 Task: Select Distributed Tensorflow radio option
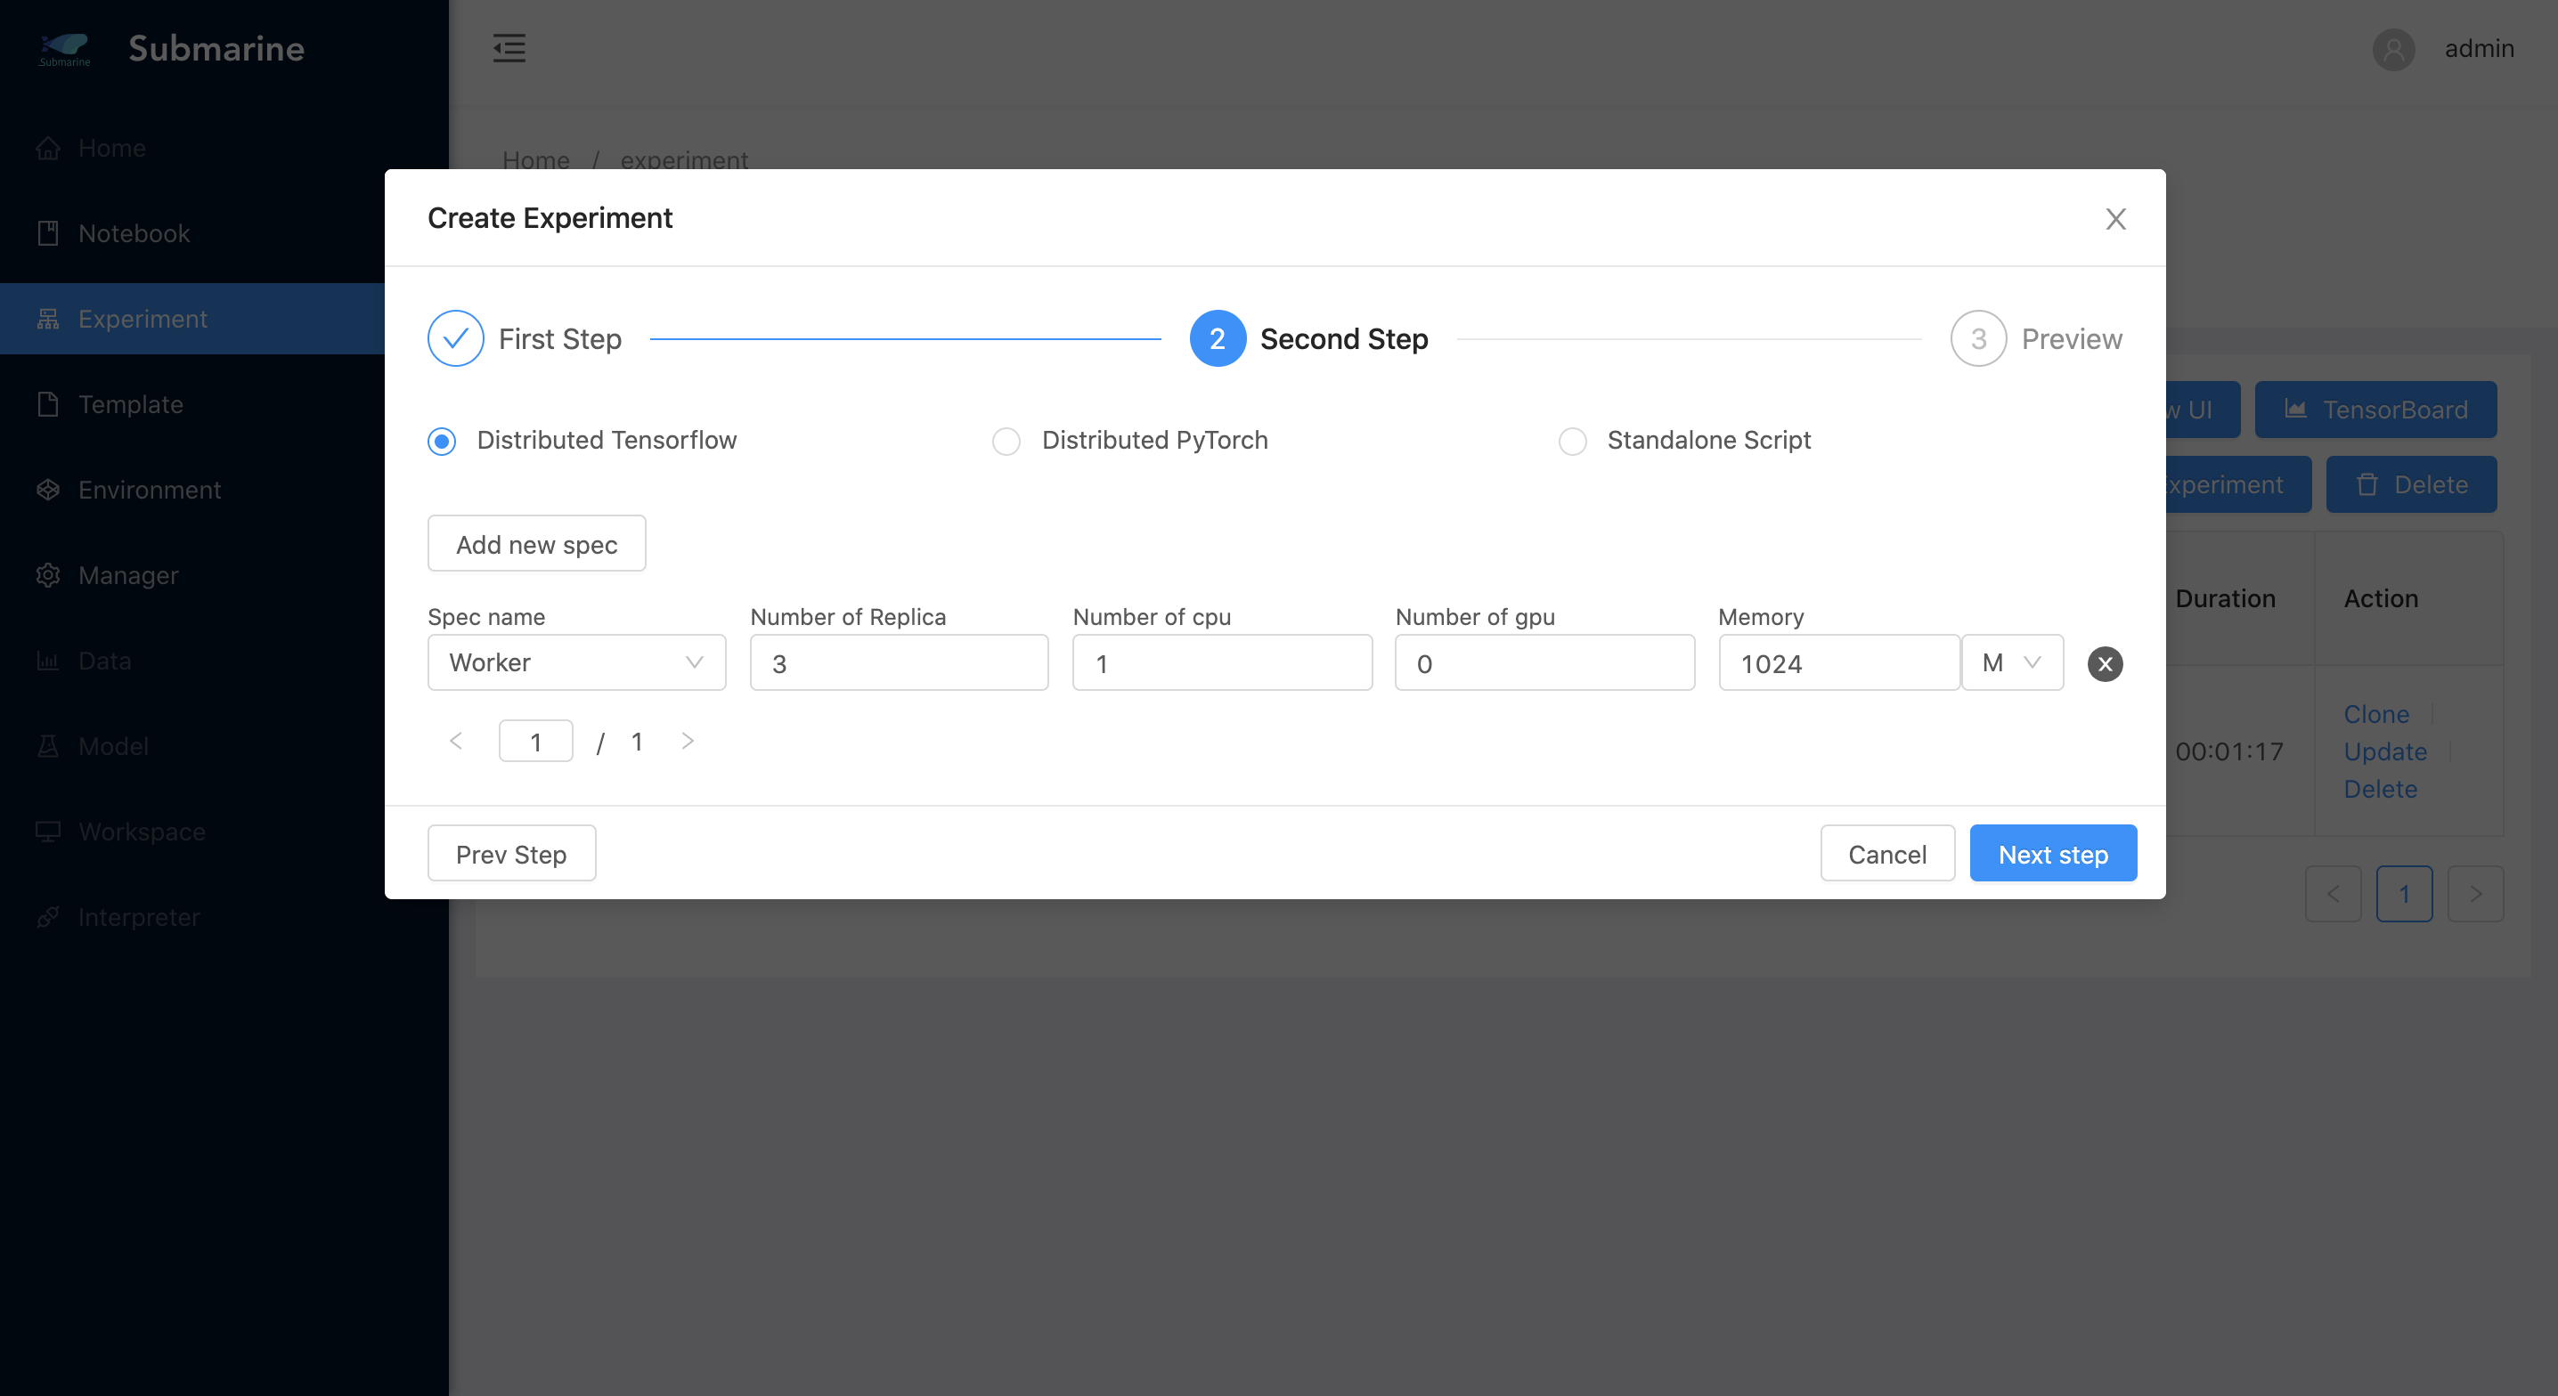point(442,441)
